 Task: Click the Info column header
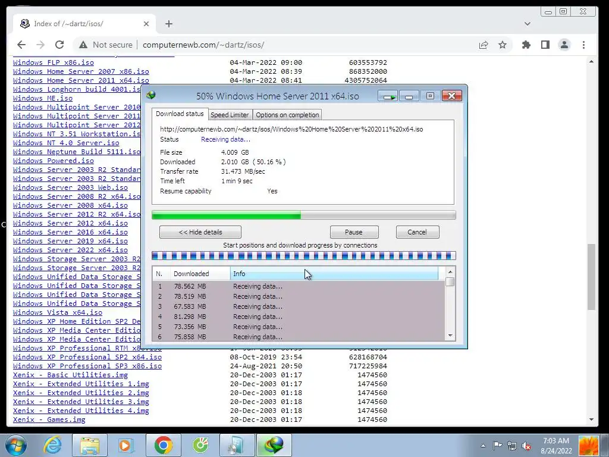point(334,274)
